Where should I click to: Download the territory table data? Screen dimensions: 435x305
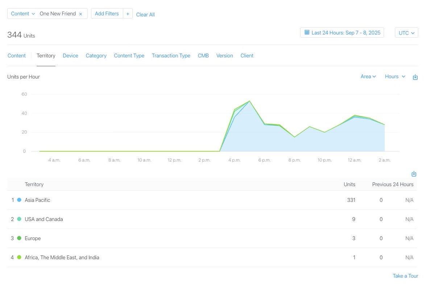point(414,174)
